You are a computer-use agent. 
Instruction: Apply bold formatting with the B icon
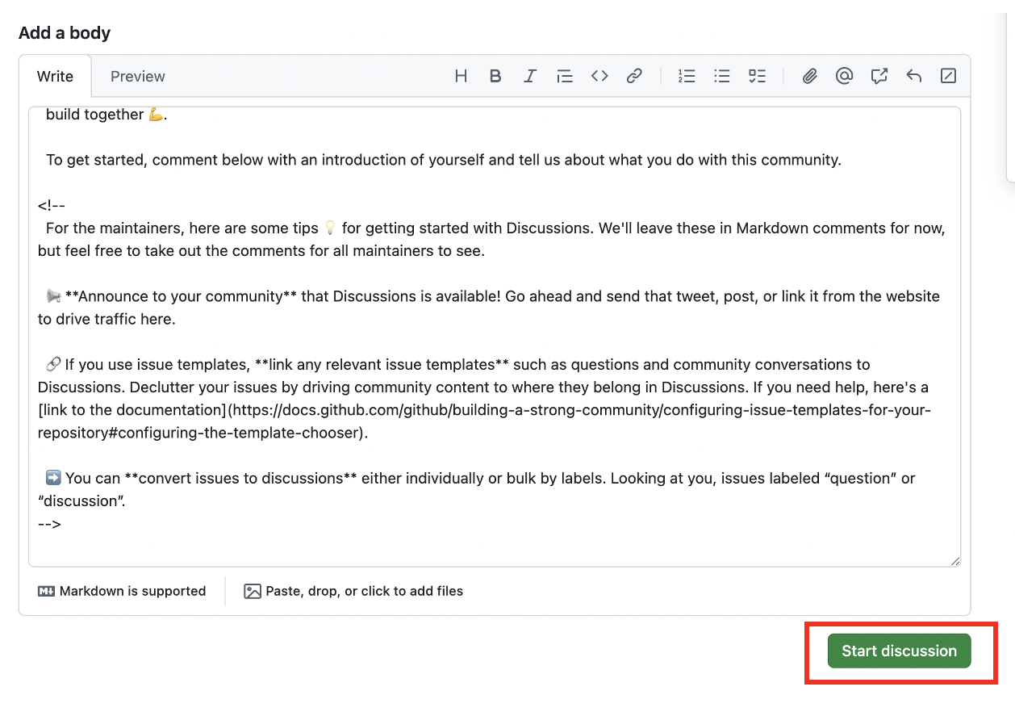(x=495, y=76)
